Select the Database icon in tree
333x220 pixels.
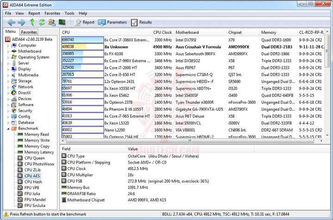(x=14, y=123)
